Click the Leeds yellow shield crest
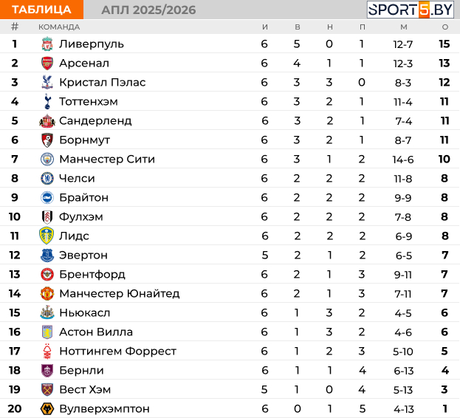The image size is (460, 418). (x=47, y=236)
